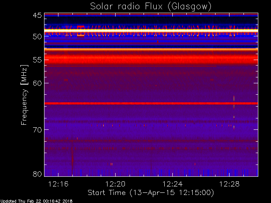Click the 50 frequency tick label
This screenshot has width=271, height=203.
click(37, 37)
